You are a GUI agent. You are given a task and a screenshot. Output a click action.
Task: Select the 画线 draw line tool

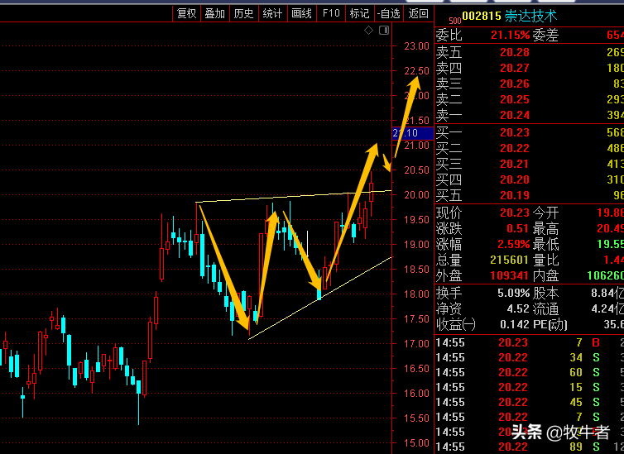(301, 13)
